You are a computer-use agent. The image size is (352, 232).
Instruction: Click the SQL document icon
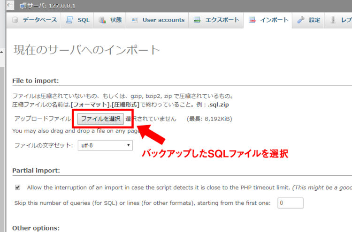70,20
